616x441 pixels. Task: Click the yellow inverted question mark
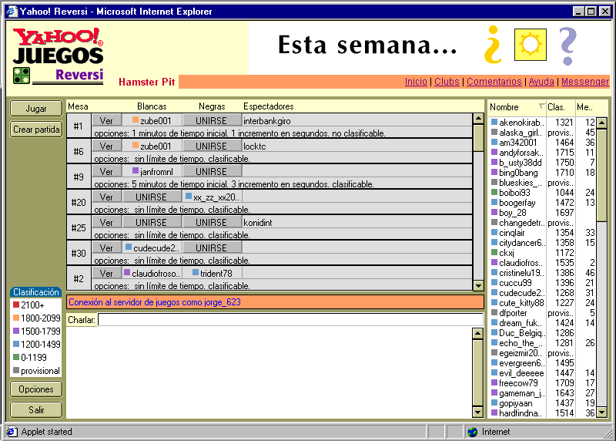tap(493, 45)
